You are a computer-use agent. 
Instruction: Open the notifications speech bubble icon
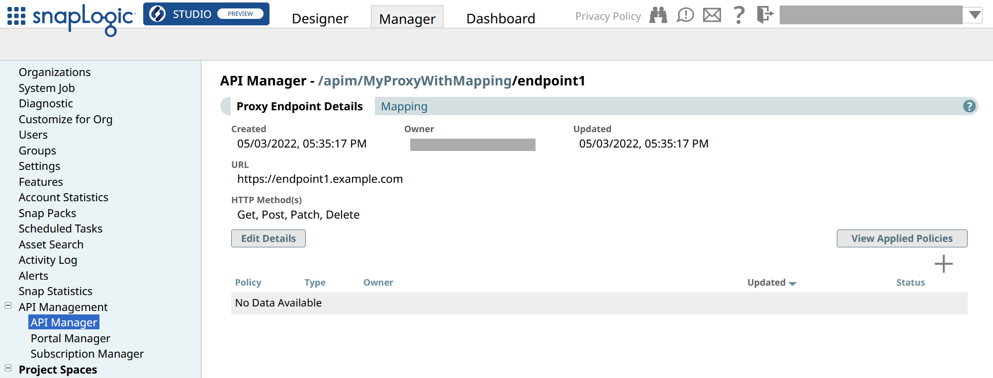pos(685,15)
